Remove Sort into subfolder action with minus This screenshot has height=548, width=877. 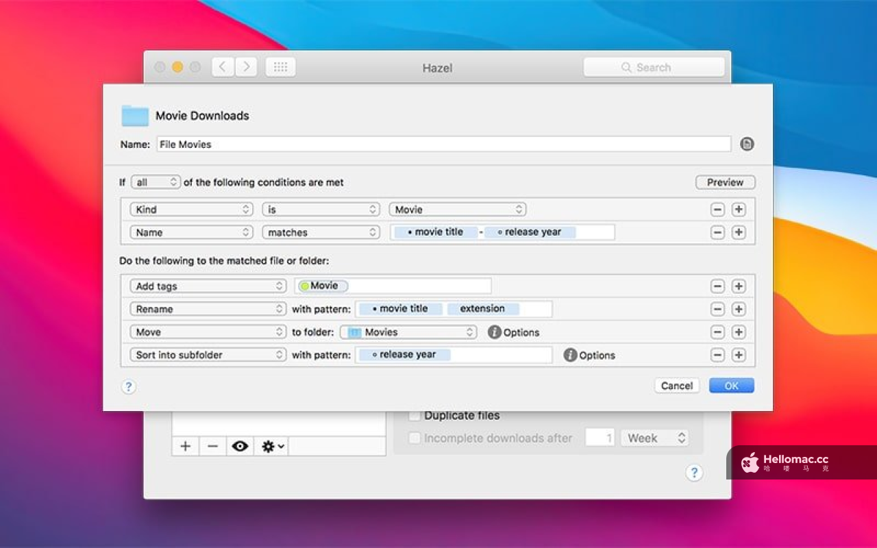(x=717, y=355)
